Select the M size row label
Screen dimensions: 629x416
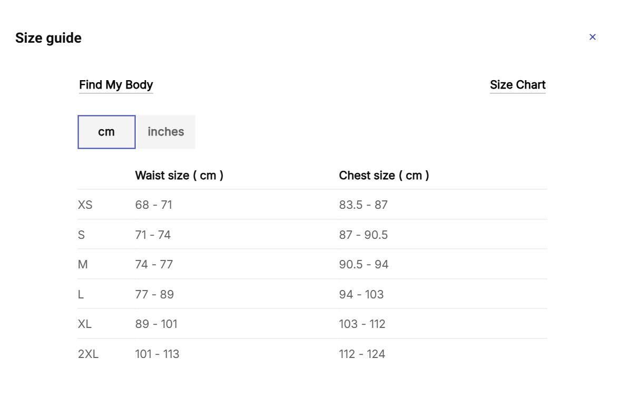[x=83, y=264]
